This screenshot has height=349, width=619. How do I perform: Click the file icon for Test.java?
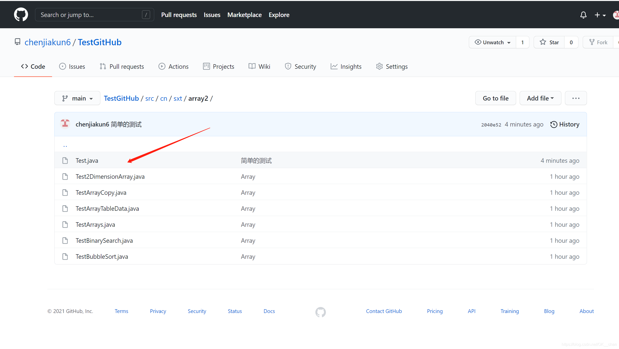65,160
